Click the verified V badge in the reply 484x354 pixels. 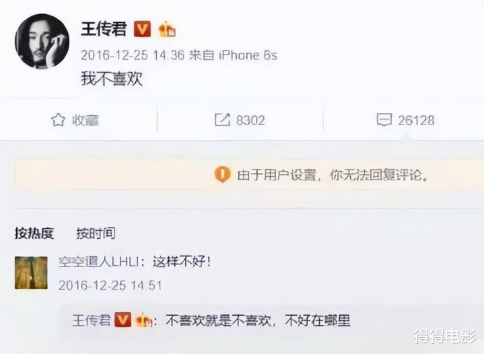123,320
